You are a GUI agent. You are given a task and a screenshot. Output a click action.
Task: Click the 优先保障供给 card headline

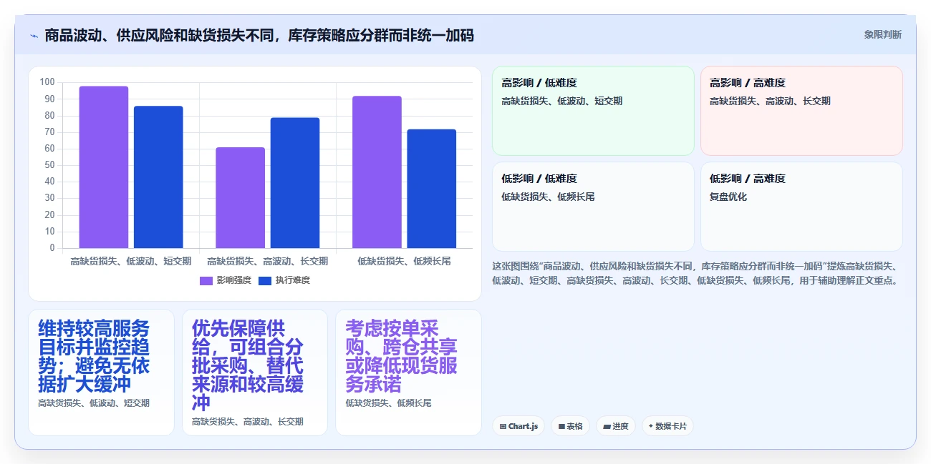point(248,365)
